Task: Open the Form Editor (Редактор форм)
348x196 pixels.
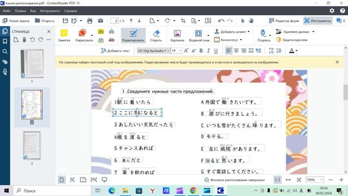Action: pos(284,21)
